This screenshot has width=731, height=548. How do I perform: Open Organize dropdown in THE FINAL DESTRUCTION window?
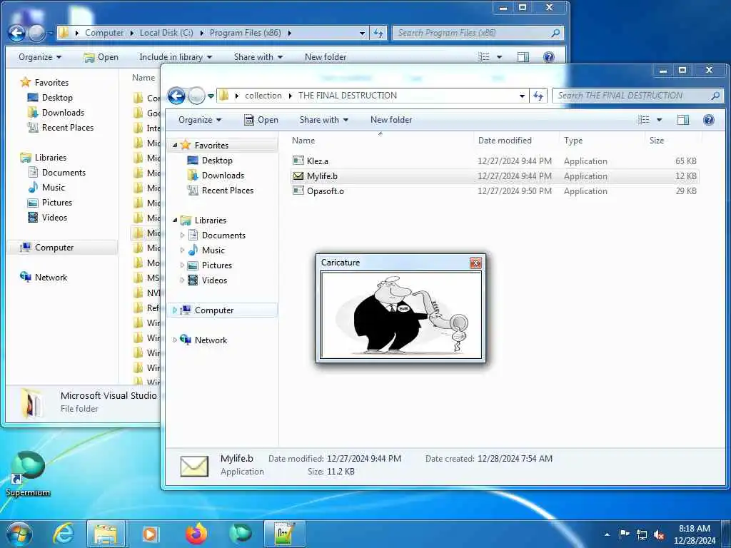200,120
